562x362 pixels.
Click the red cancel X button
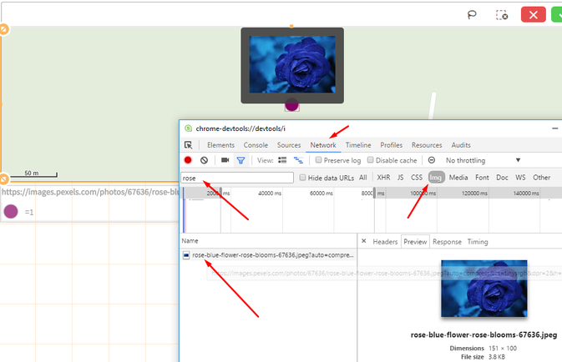pos(534,15)
